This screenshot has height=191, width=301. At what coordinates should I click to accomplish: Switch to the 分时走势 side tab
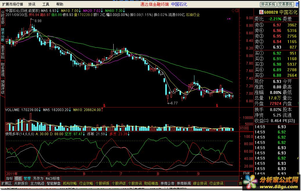3,17
